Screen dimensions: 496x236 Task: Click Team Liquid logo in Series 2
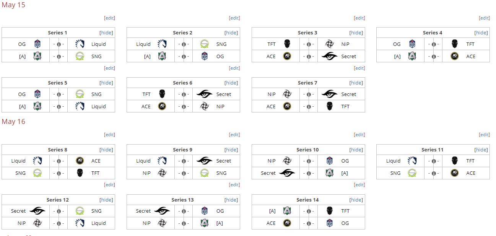[162, 44]
